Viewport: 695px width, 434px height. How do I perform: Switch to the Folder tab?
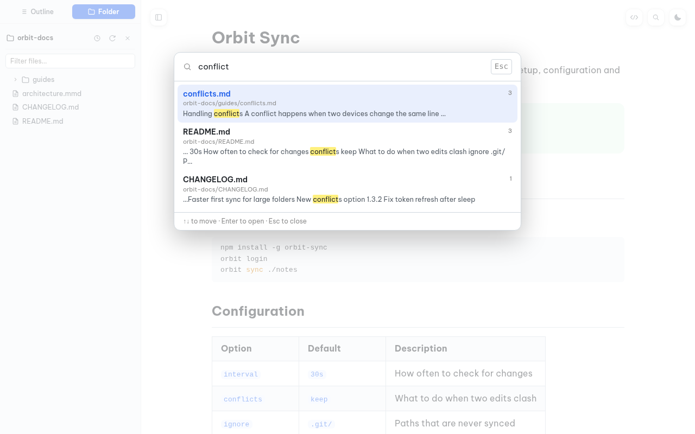click(104, 11)
